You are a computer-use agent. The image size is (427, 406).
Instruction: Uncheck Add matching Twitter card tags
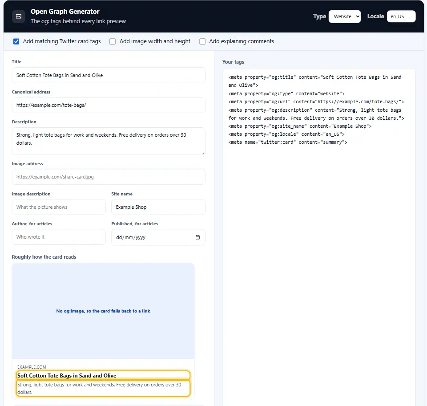click(16, 41)
